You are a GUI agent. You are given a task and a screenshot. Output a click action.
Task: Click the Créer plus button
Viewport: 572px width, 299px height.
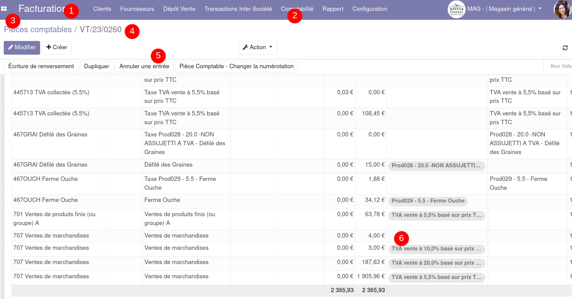coord(57,48)
